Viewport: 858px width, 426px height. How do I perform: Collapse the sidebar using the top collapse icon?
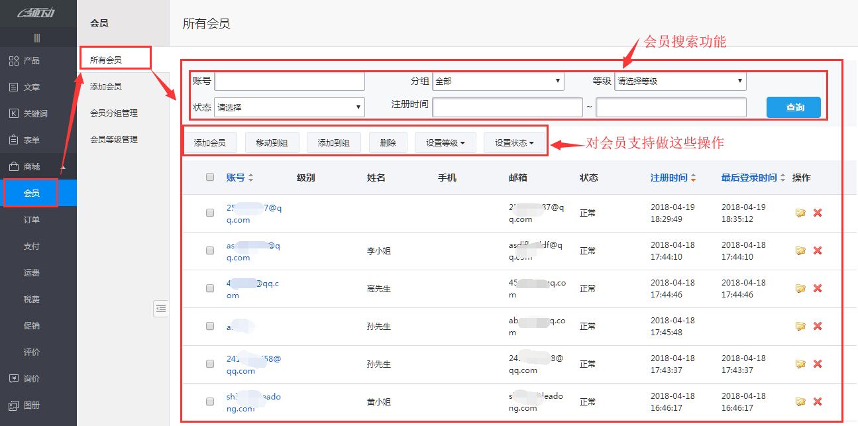point(38,38)
